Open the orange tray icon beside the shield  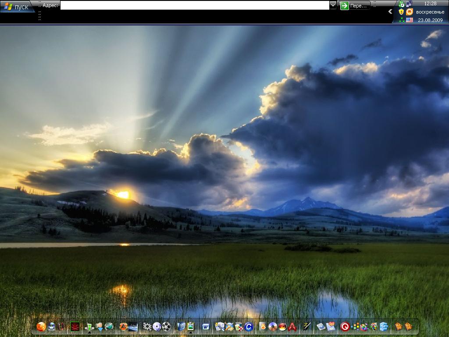click(x=410, y=12)
